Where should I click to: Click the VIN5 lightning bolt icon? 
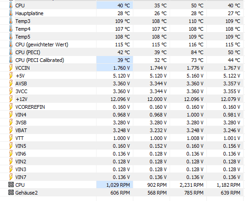point(11,146)
